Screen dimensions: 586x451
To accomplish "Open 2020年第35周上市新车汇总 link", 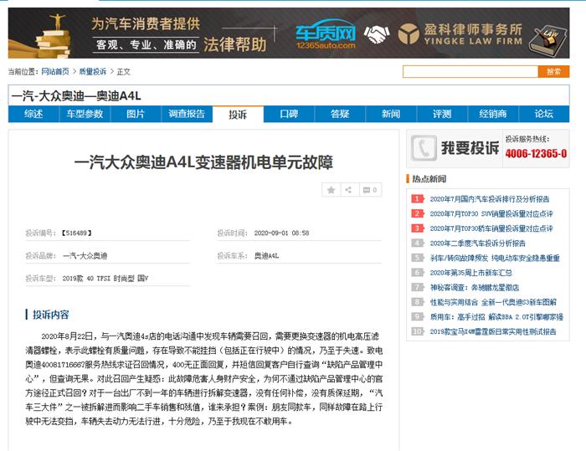I will tap(470, 273).
